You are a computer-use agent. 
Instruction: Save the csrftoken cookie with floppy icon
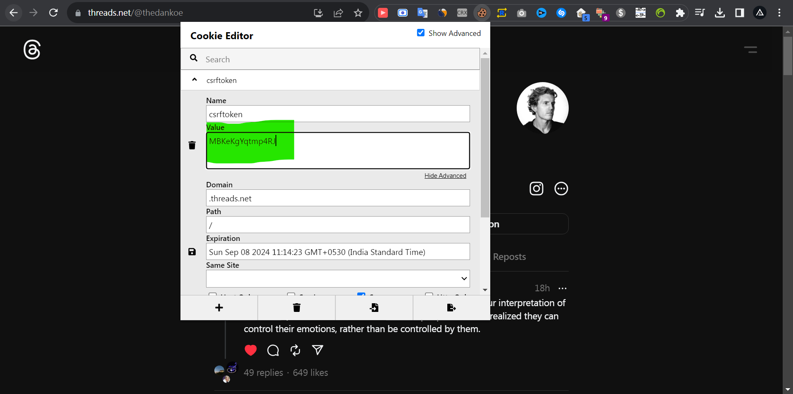[x=192, y=252]
